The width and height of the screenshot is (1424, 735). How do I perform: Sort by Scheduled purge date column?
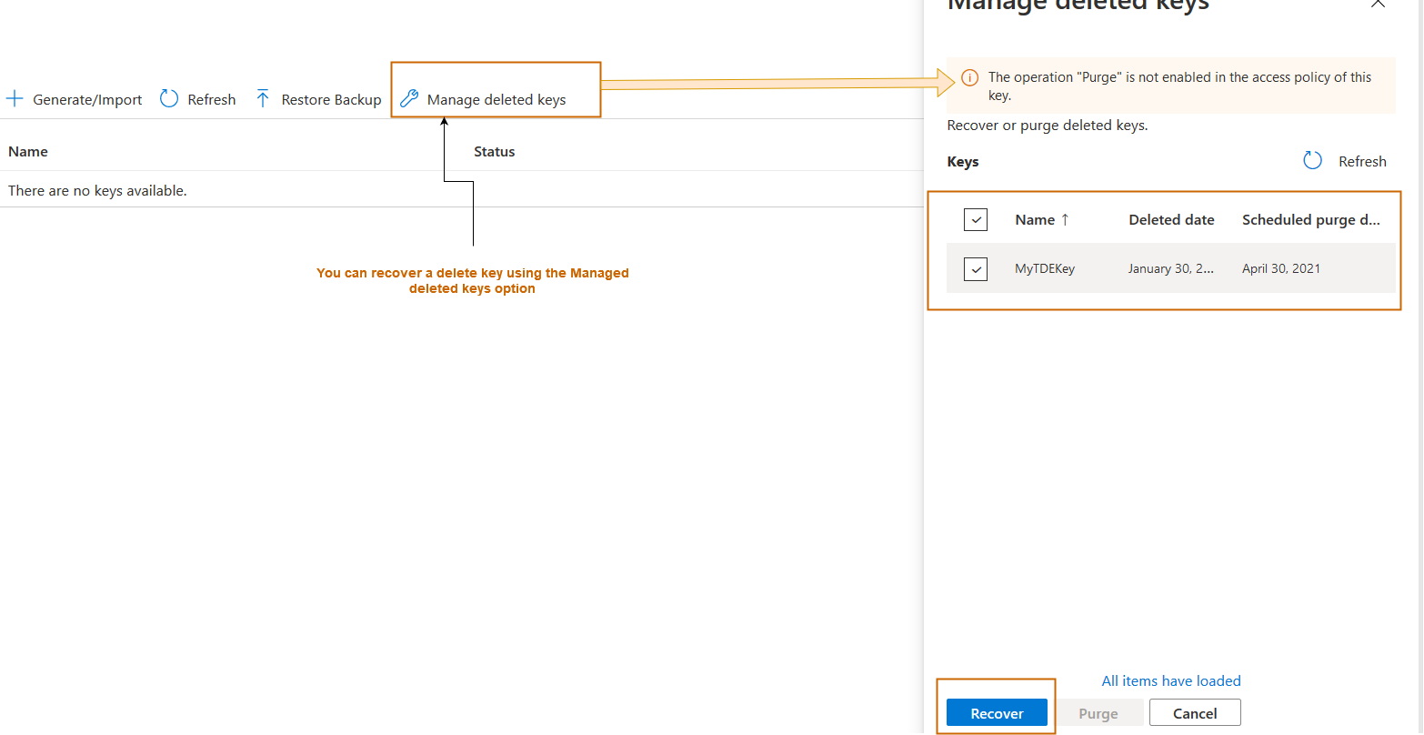point(1310,219)
